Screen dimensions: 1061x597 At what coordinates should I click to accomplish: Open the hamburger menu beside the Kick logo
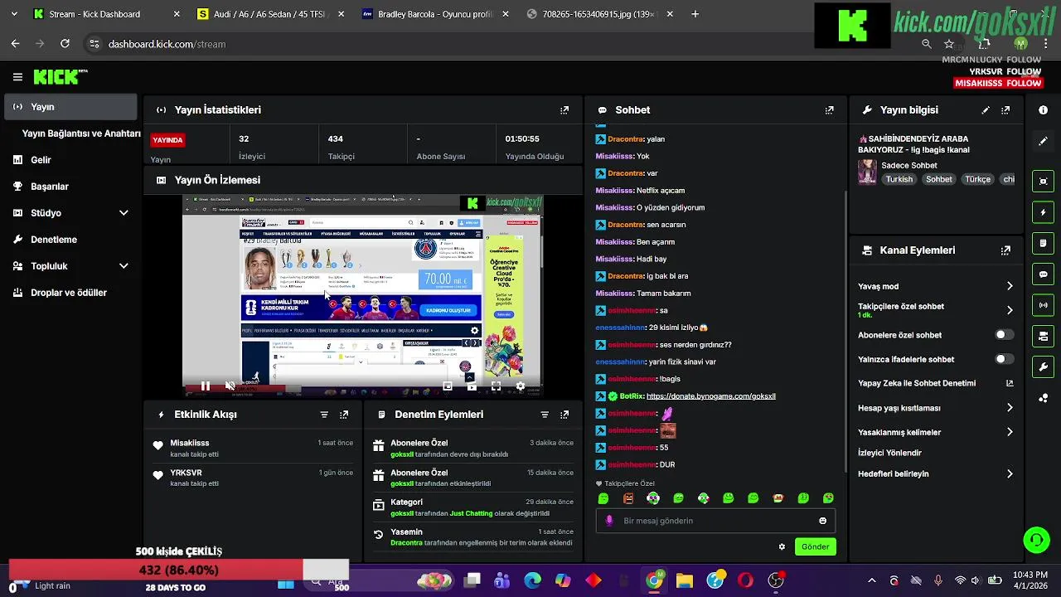(17, 77)
